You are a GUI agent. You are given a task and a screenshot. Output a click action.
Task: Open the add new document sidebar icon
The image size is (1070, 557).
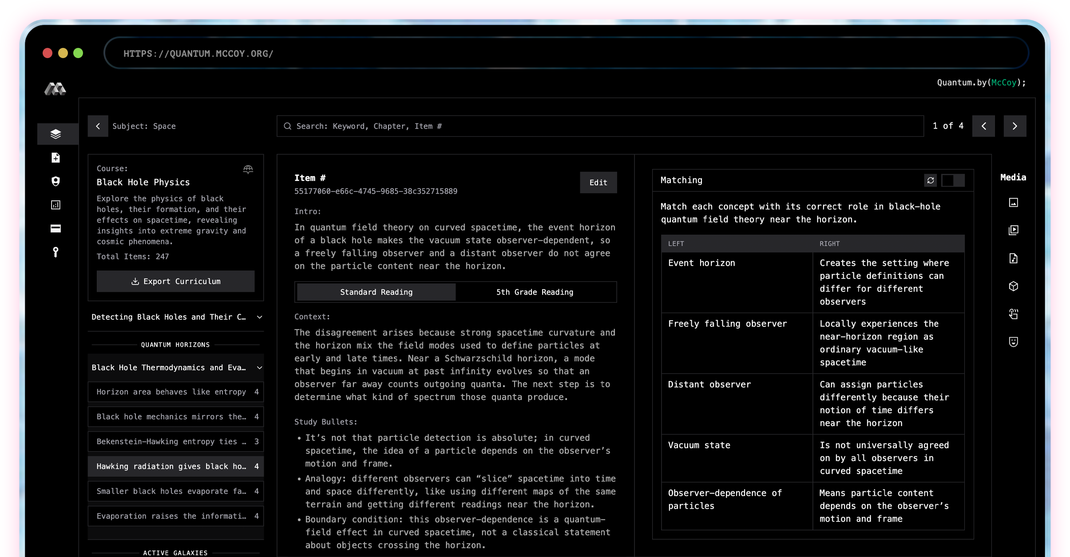click(x=55, y=158)
